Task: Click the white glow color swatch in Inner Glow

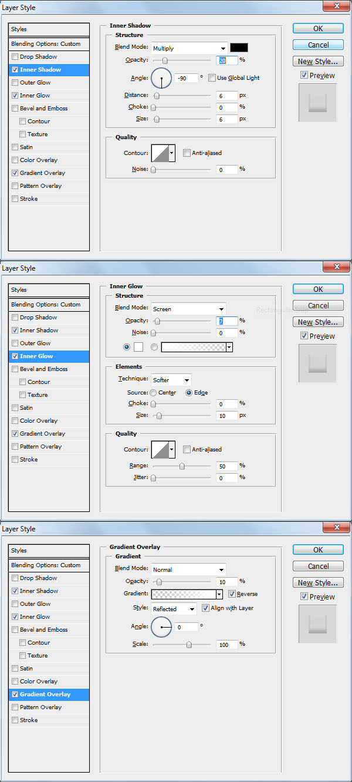Action: tap(138, 347)
